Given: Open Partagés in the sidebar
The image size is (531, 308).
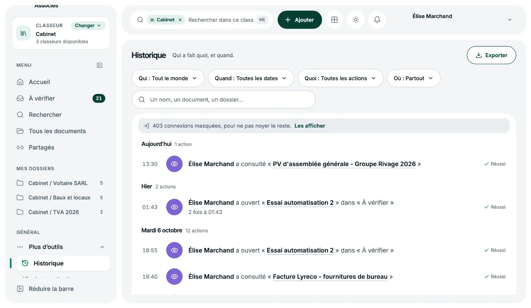Looking at the screenshot, I should (61, 147).
